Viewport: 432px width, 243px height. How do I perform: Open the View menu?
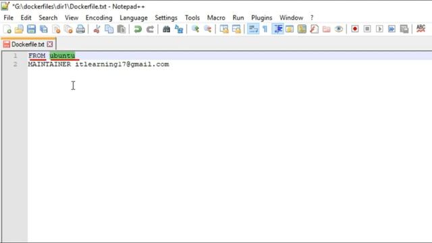click(72, 18)
